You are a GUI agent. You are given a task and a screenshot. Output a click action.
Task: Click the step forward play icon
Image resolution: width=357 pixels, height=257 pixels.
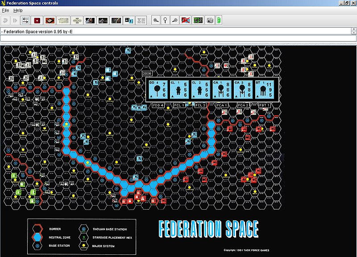click(15, 21)
